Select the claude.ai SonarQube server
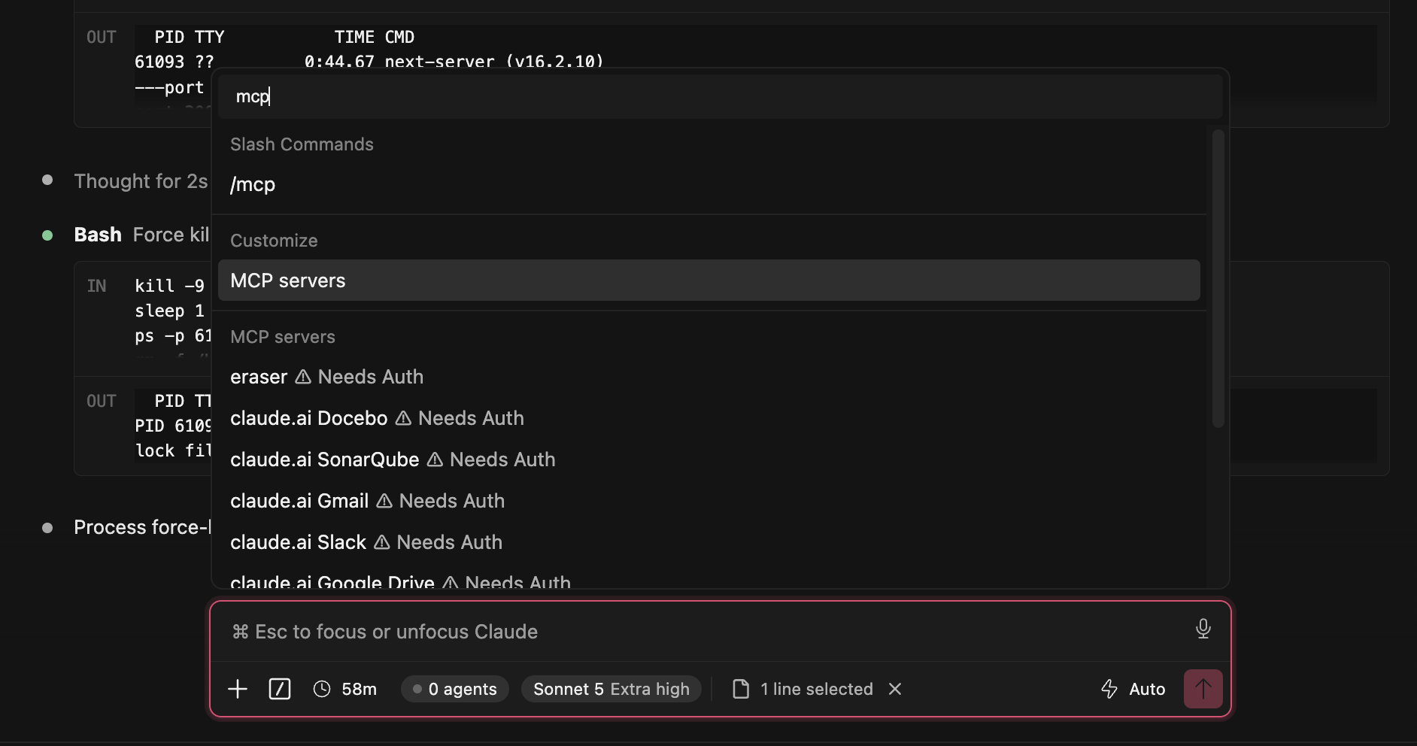The width and height of the screenshot is (1417, 746). click(709, 459)
